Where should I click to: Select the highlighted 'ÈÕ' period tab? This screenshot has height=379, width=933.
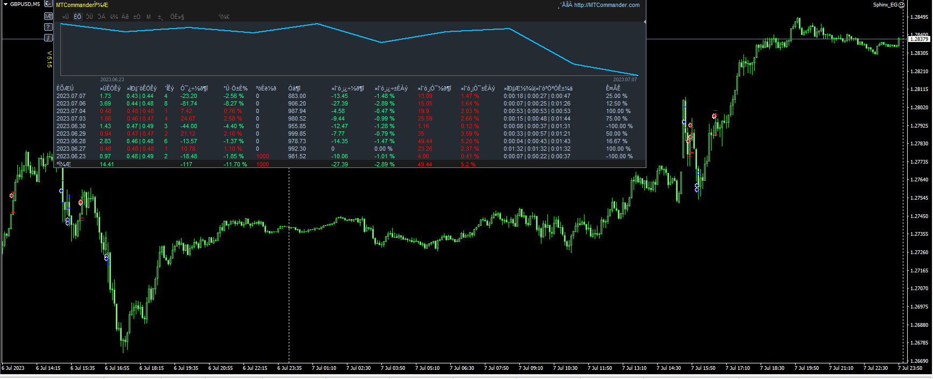pos(78,17)
